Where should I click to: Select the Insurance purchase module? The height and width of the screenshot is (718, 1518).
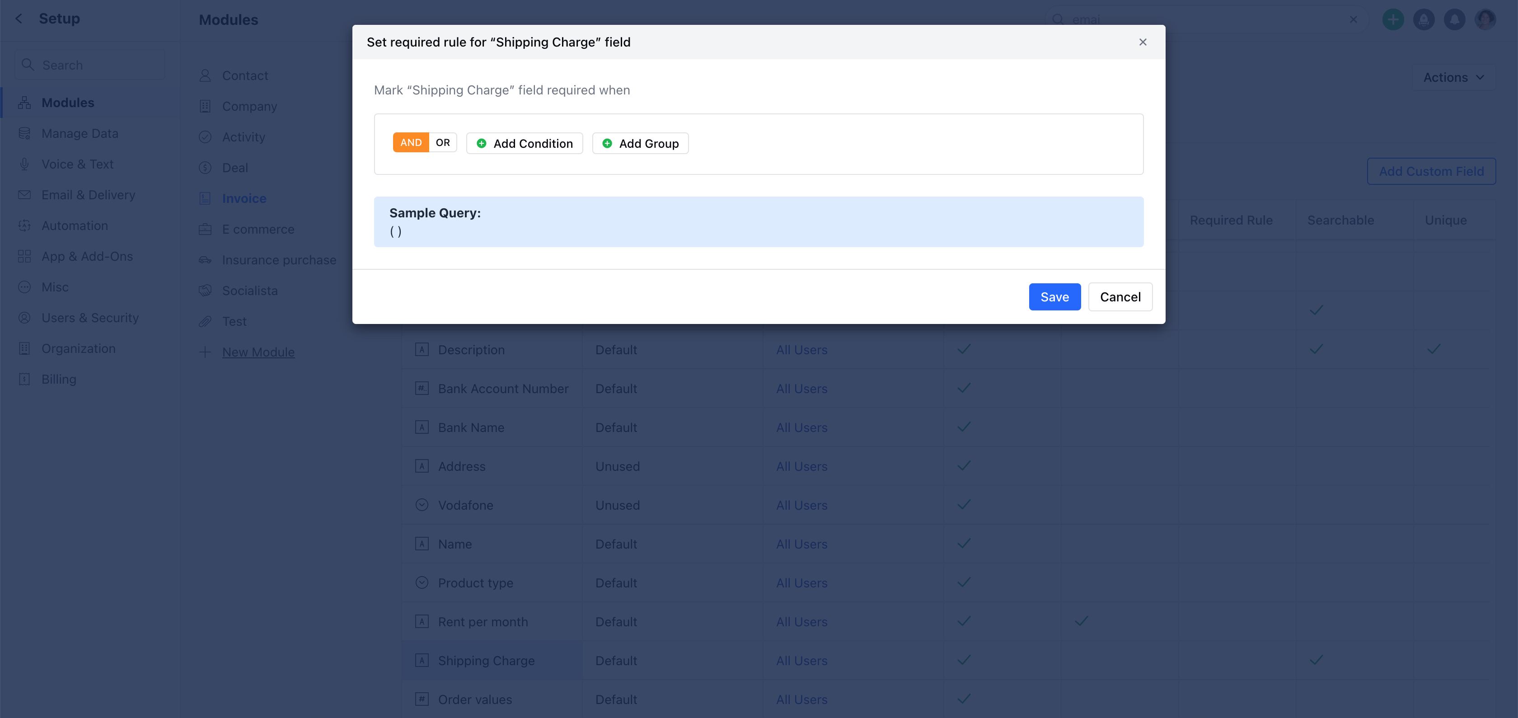[x=279, y=259]
